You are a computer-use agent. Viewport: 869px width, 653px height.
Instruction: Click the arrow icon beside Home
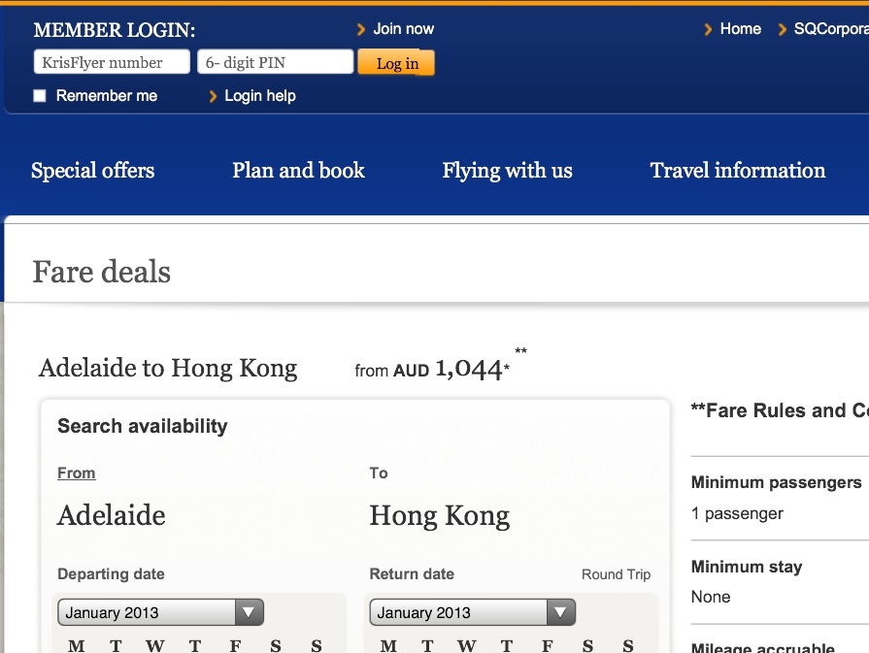(708, 30)
